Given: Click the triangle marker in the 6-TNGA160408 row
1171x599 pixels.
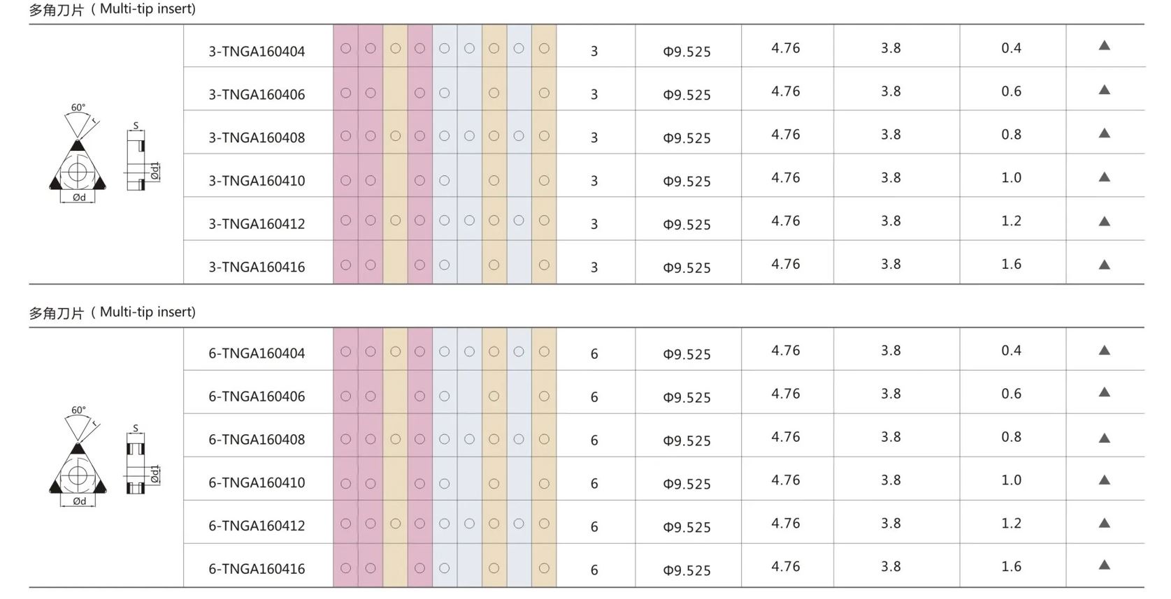Looking at the screenshot, I should pyautogui.click(x=1105, y=438).
